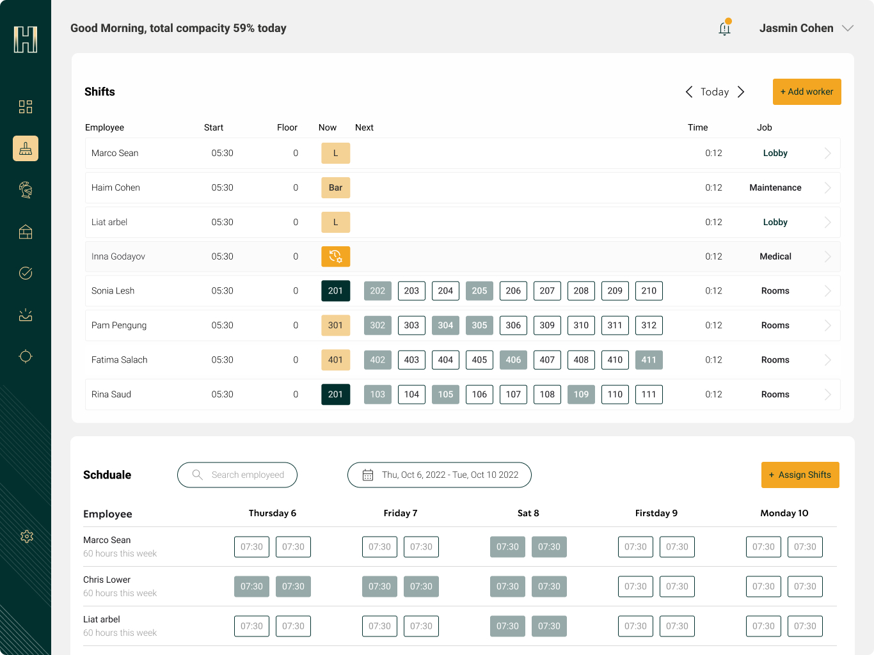Toggle room 210 for Sonia Lesh
The image size is (874, 655).
pyautogui.click(x=649, y=291)
